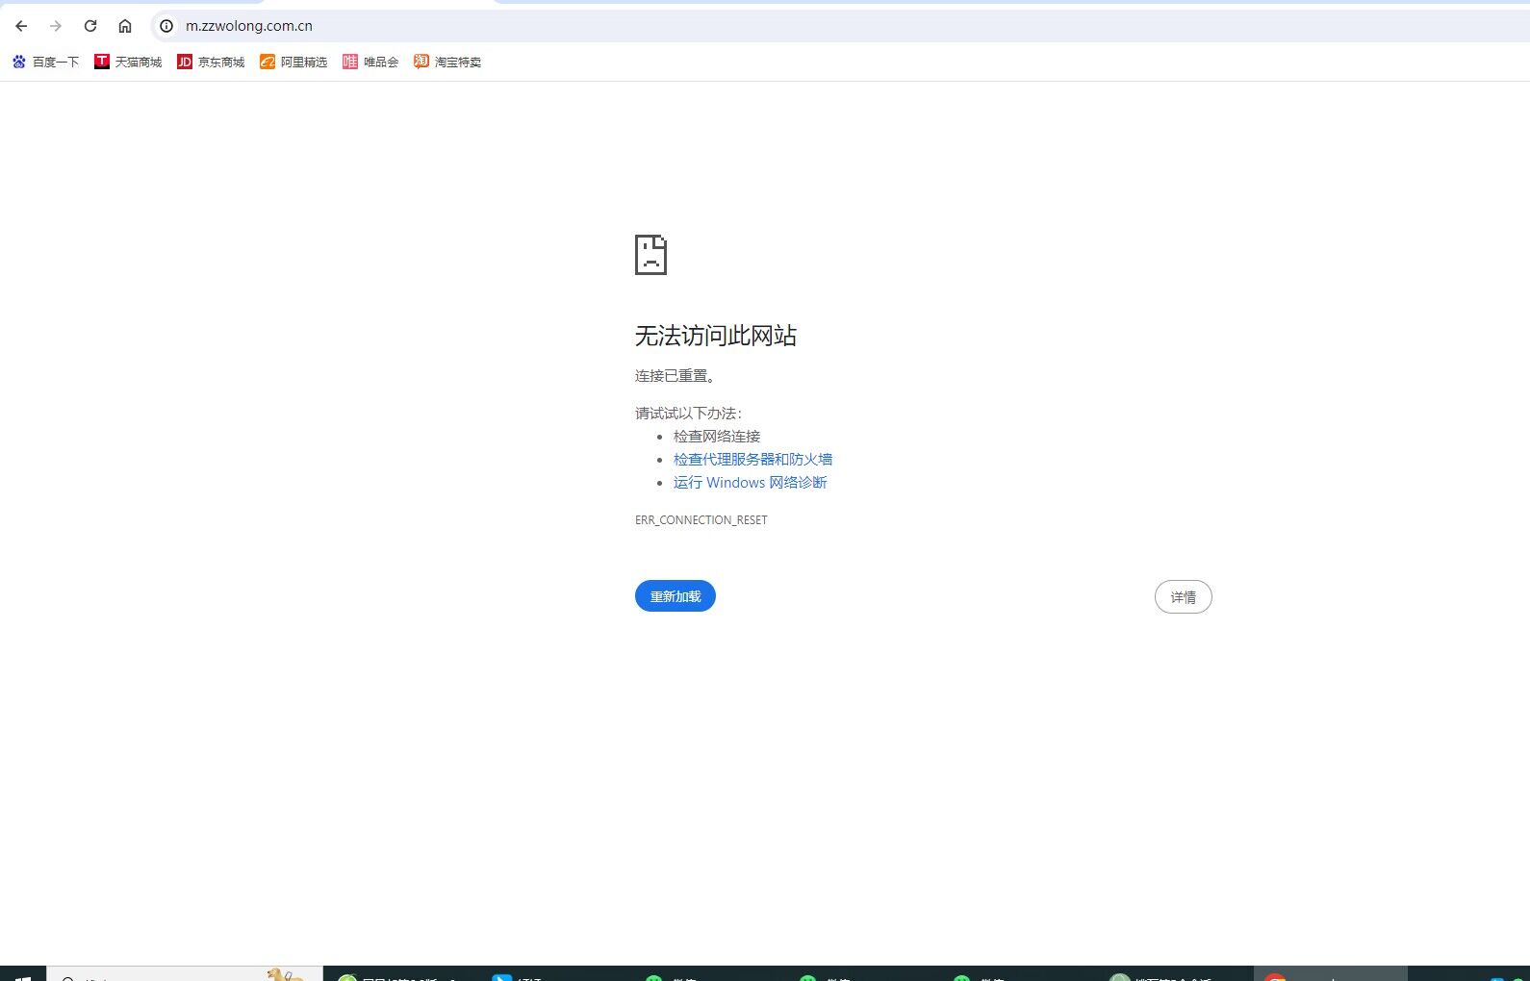The image size is (1530, 981).
Task: Go to the home page icon
Action: pyautogui.click(x=125, y=26)
